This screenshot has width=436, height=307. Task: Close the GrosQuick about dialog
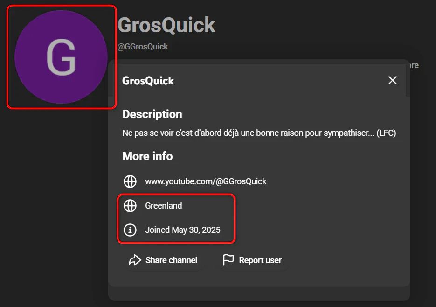click(393, 80)
